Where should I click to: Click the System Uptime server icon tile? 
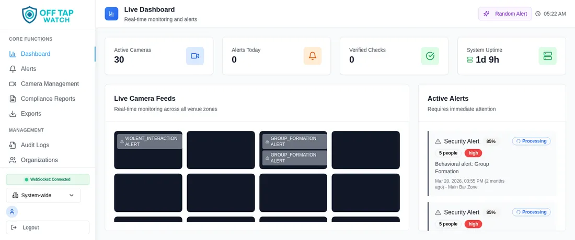pos(547,56)
